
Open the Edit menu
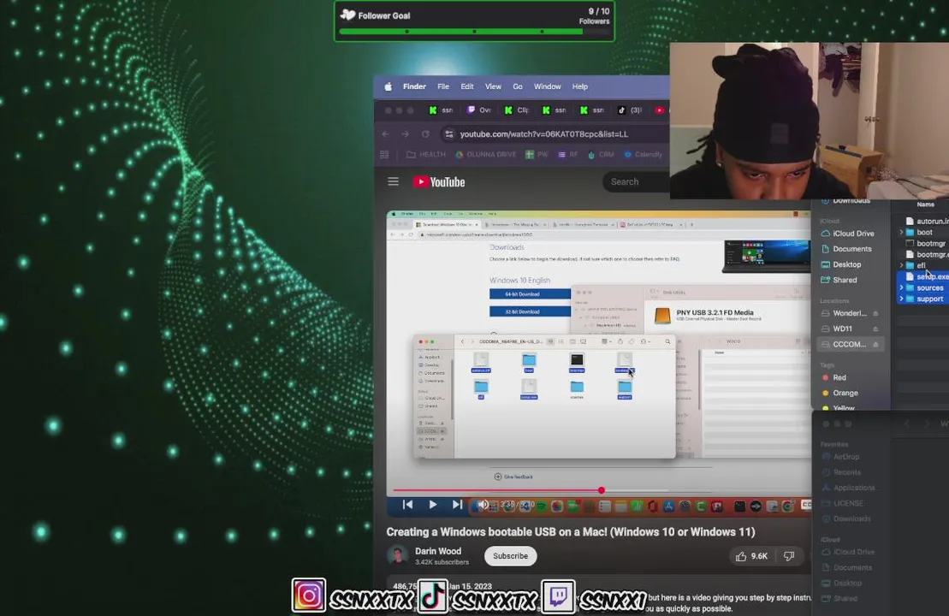pyautogui.click(x=467, y=86)
